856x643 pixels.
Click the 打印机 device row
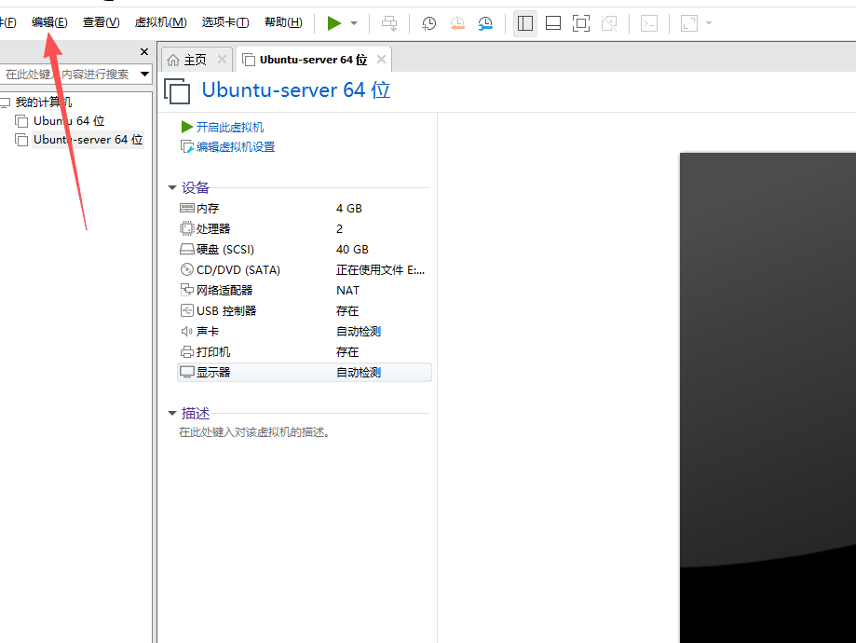click(x=304, y=352)
